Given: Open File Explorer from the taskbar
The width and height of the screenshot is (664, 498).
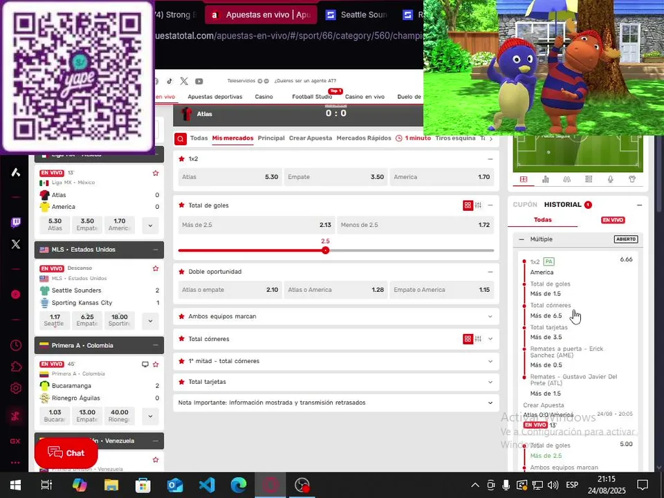Looking at the screenshot, I should point(111,485).
